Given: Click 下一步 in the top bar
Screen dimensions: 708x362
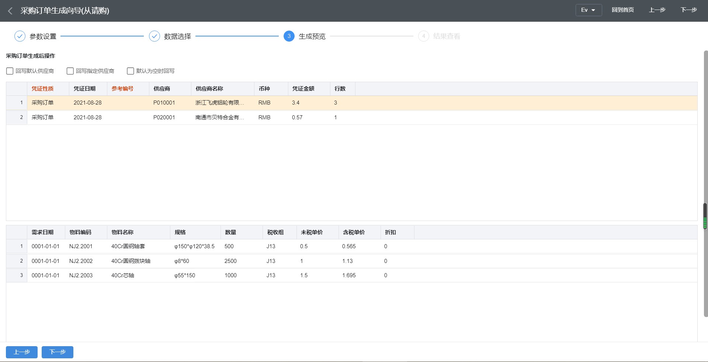Looking at the screenshot, I should 688,10.
